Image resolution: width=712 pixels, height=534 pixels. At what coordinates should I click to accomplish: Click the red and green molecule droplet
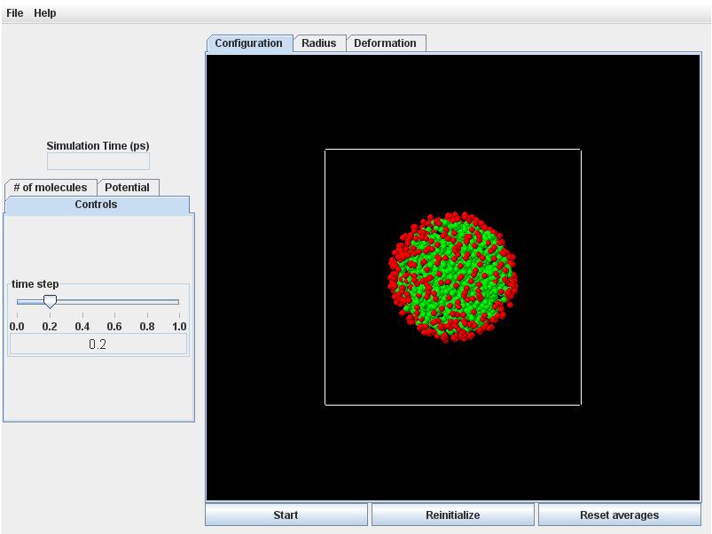click(453, 276)
